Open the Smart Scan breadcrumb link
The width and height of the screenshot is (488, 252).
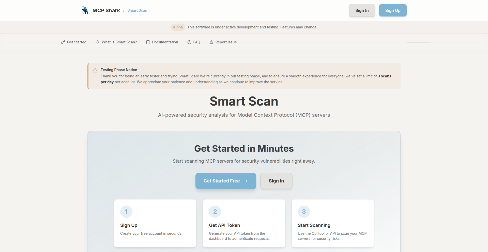[x=137, y=10]
